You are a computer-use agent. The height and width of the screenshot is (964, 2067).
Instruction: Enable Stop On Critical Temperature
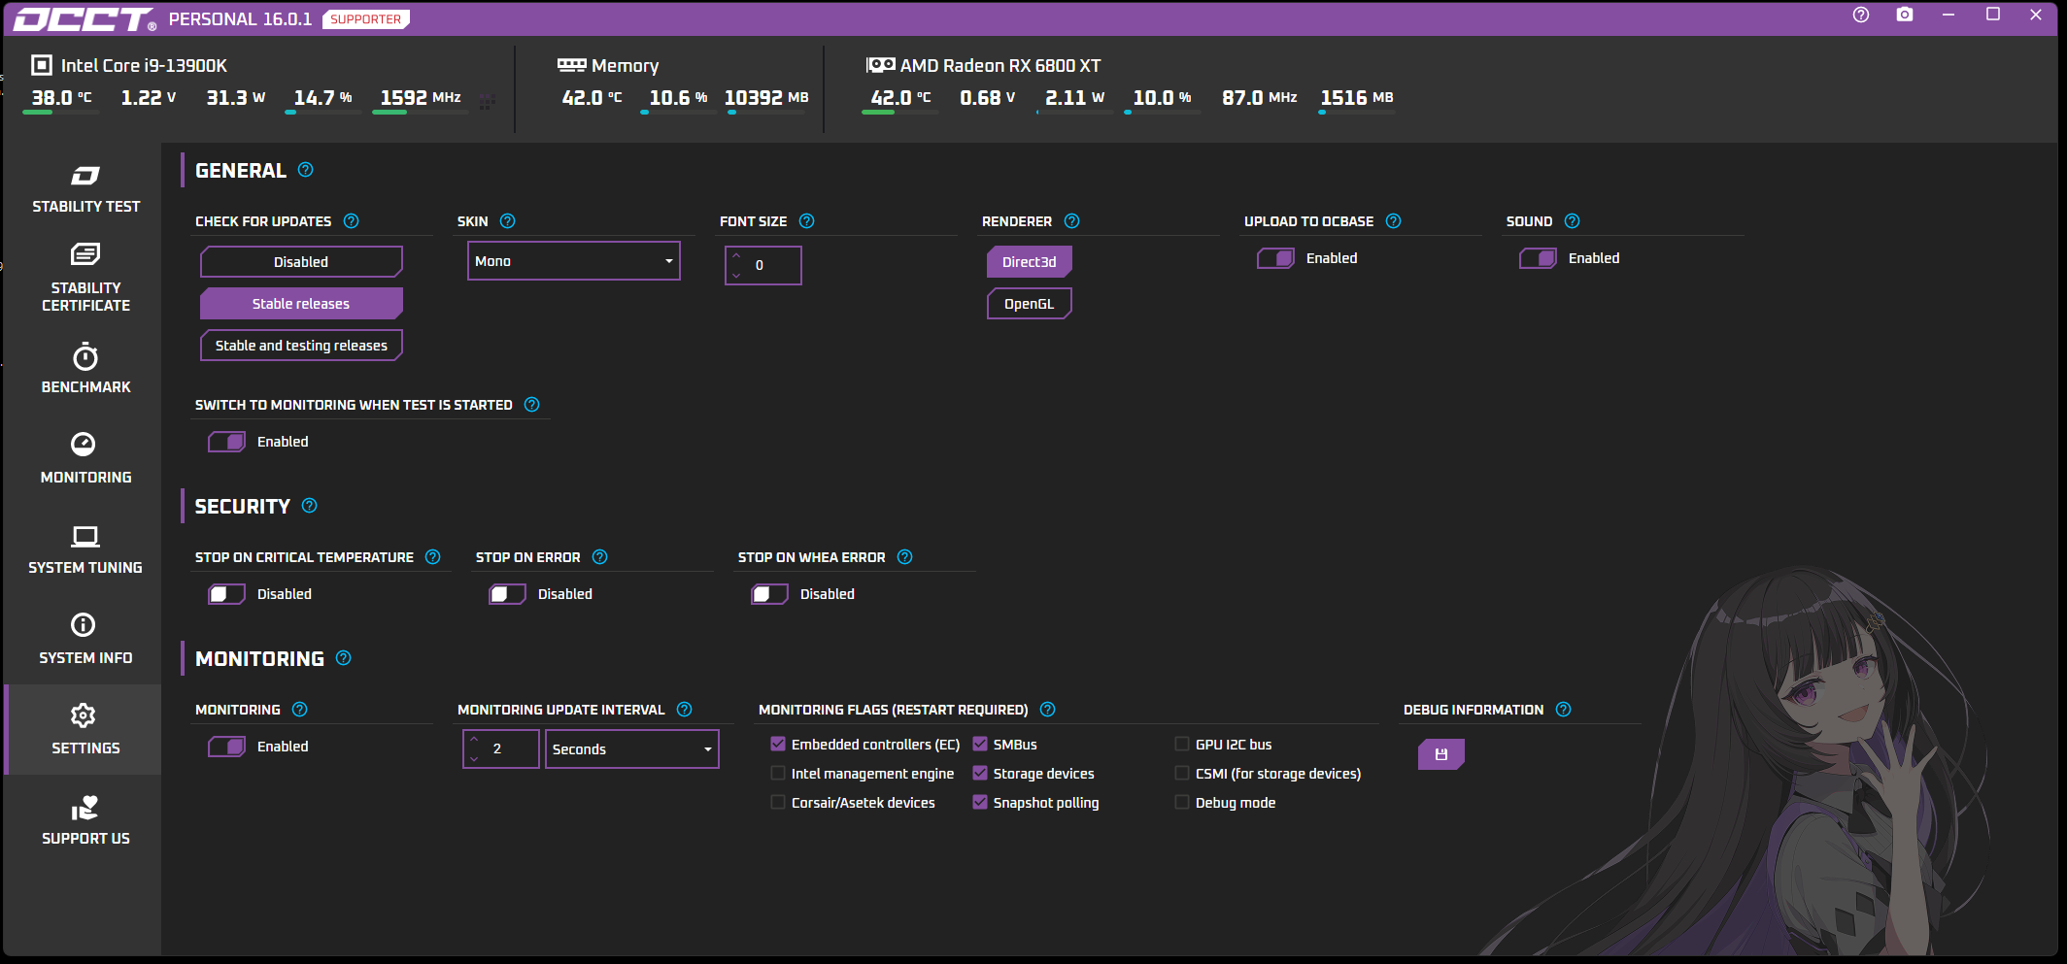click(x=226, y=594)
